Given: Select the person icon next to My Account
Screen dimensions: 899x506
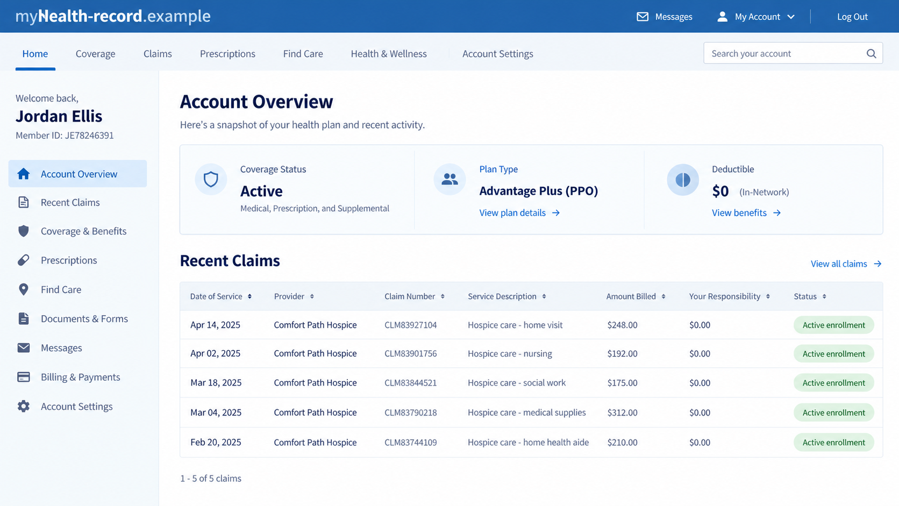Looking at the screenshot, I should coord(722,17).
